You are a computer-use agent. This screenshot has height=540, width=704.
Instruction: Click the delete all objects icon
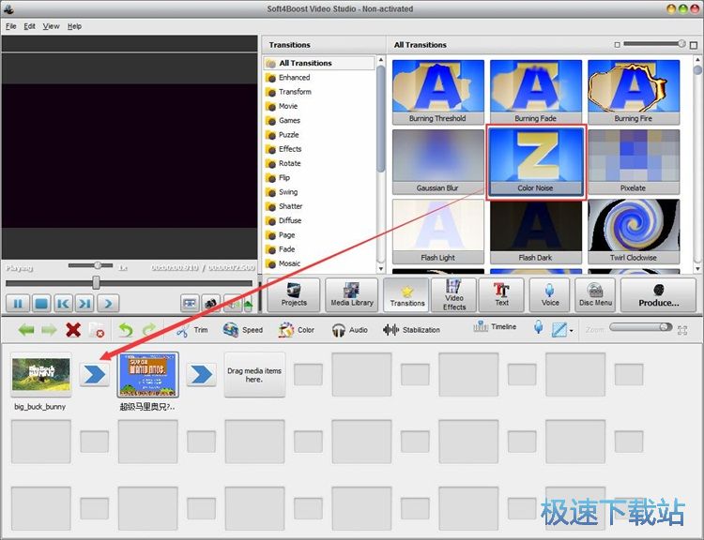pyautogui.click(x=96, y=330)
